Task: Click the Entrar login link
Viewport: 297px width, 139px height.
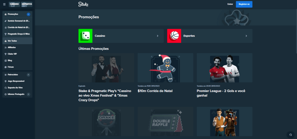Action: [230, 4]
